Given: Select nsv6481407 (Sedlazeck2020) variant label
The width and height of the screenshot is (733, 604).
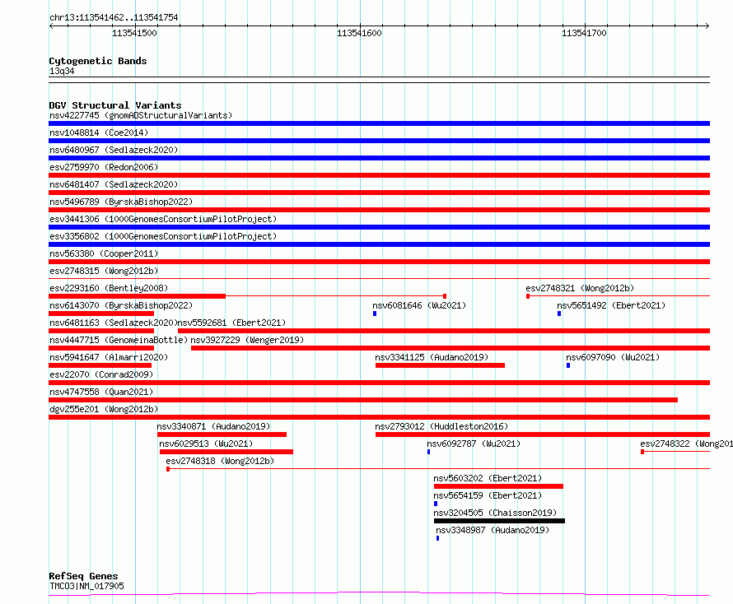Looking at the screenshot, I should click(114, 184).
